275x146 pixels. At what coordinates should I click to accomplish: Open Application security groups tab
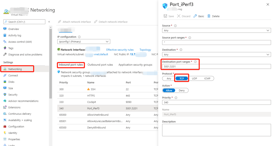tap(135, 65)
